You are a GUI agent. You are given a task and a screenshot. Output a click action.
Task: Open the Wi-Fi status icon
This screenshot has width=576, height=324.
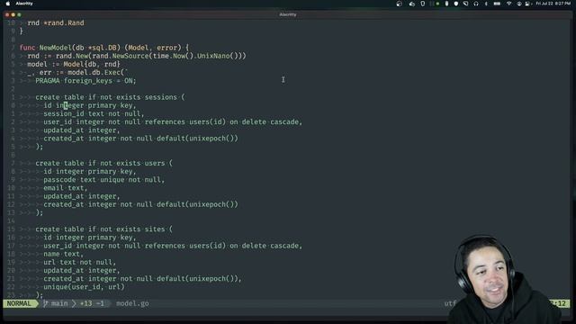click(508, 4)
